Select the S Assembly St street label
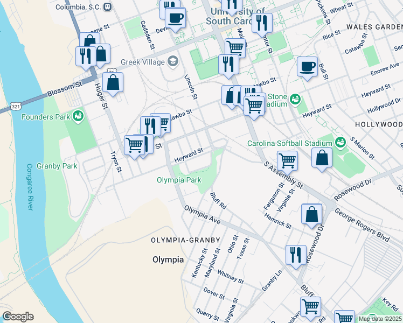Screen dimensions: 403x323 pos(283,175)
